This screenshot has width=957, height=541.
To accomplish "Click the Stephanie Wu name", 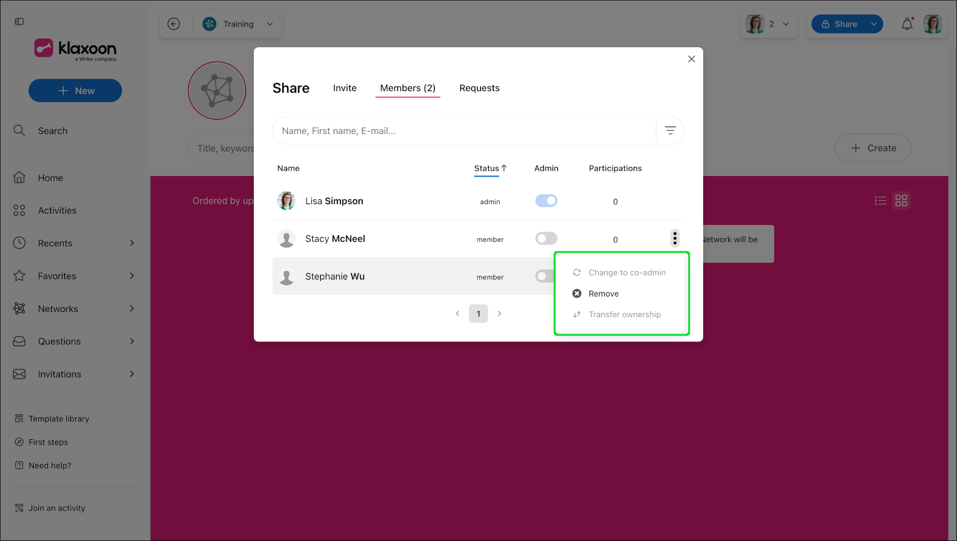I will (335, 276).
